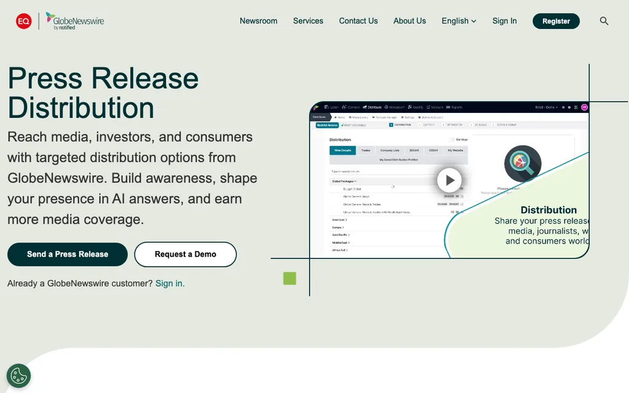The image size is (629, 393).
Task: Open the search magnifier in the header
Action: tap(604, 21)
